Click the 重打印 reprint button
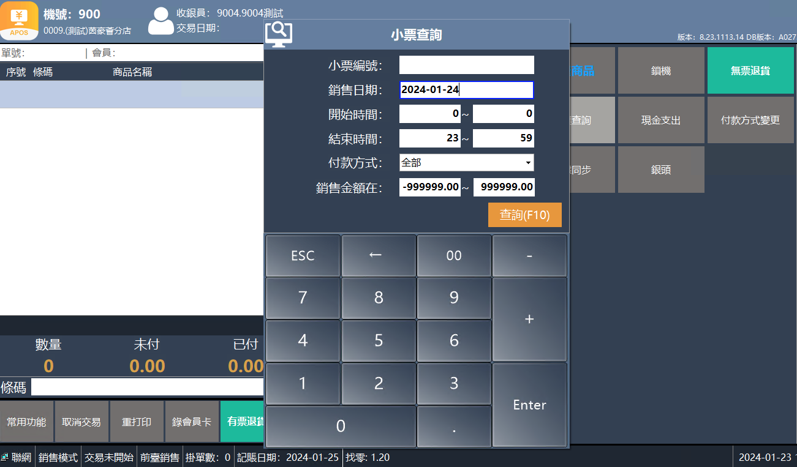Screen dimensions: 797x467 click(x=137, y=422)
